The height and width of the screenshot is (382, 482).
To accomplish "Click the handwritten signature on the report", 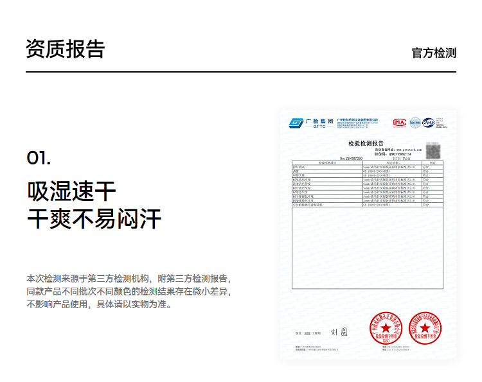I will point(339,332).
